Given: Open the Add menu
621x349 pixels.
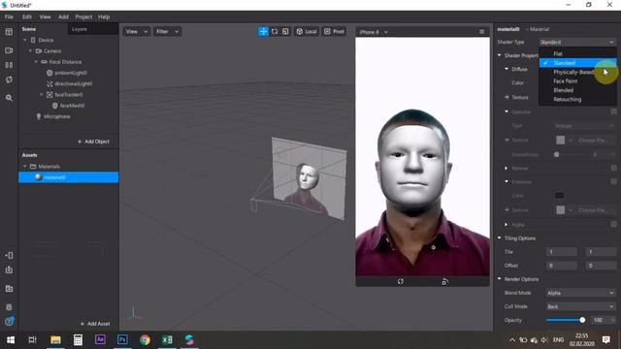Looking at the screenshot, I should [x=63, y=17].
